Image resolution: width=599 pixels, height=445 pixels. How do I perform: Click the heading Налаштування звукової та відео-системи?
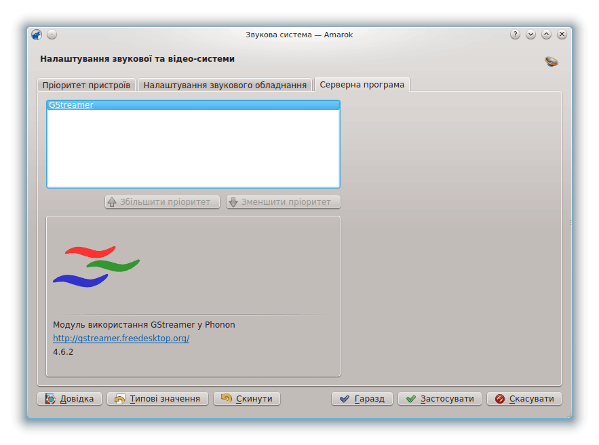tap(137, 59)
